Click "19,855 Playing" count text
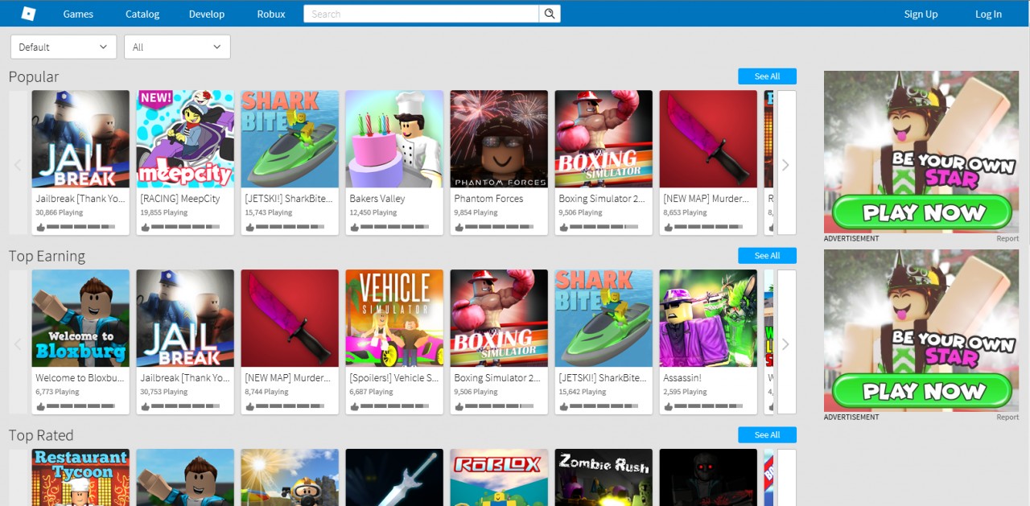This screenshot has height=506, width=1030. coord(163,212)
